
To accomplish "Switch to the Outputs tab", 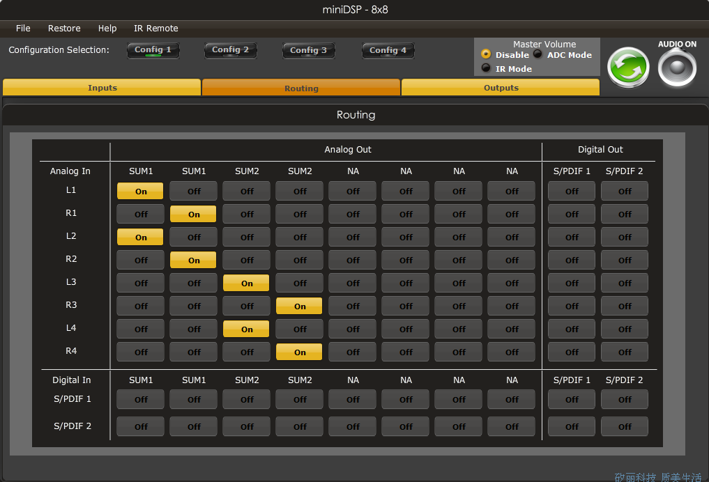I will (x=501, y=88).
